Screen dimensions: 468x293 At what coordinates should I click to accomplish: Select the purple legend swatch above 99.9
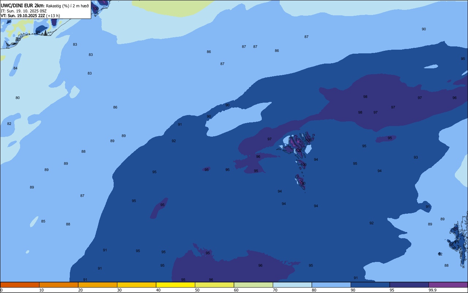pyautogui.click(x=448, y=285)
